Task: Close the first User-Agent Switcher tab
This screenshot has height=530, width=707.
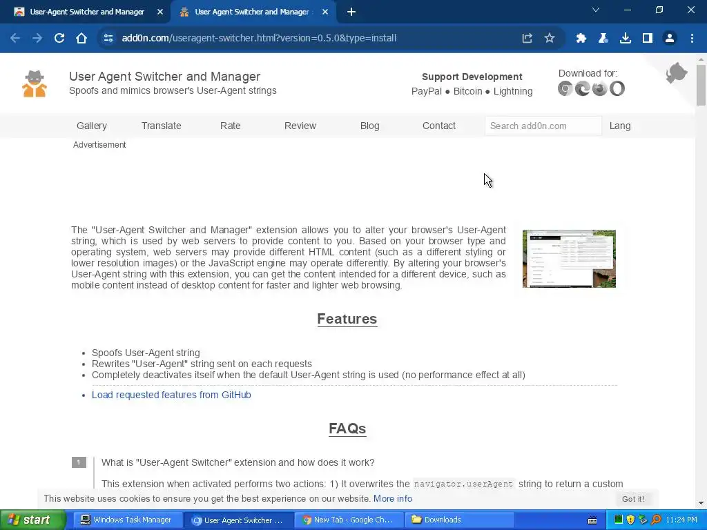Action: (160, 12)
